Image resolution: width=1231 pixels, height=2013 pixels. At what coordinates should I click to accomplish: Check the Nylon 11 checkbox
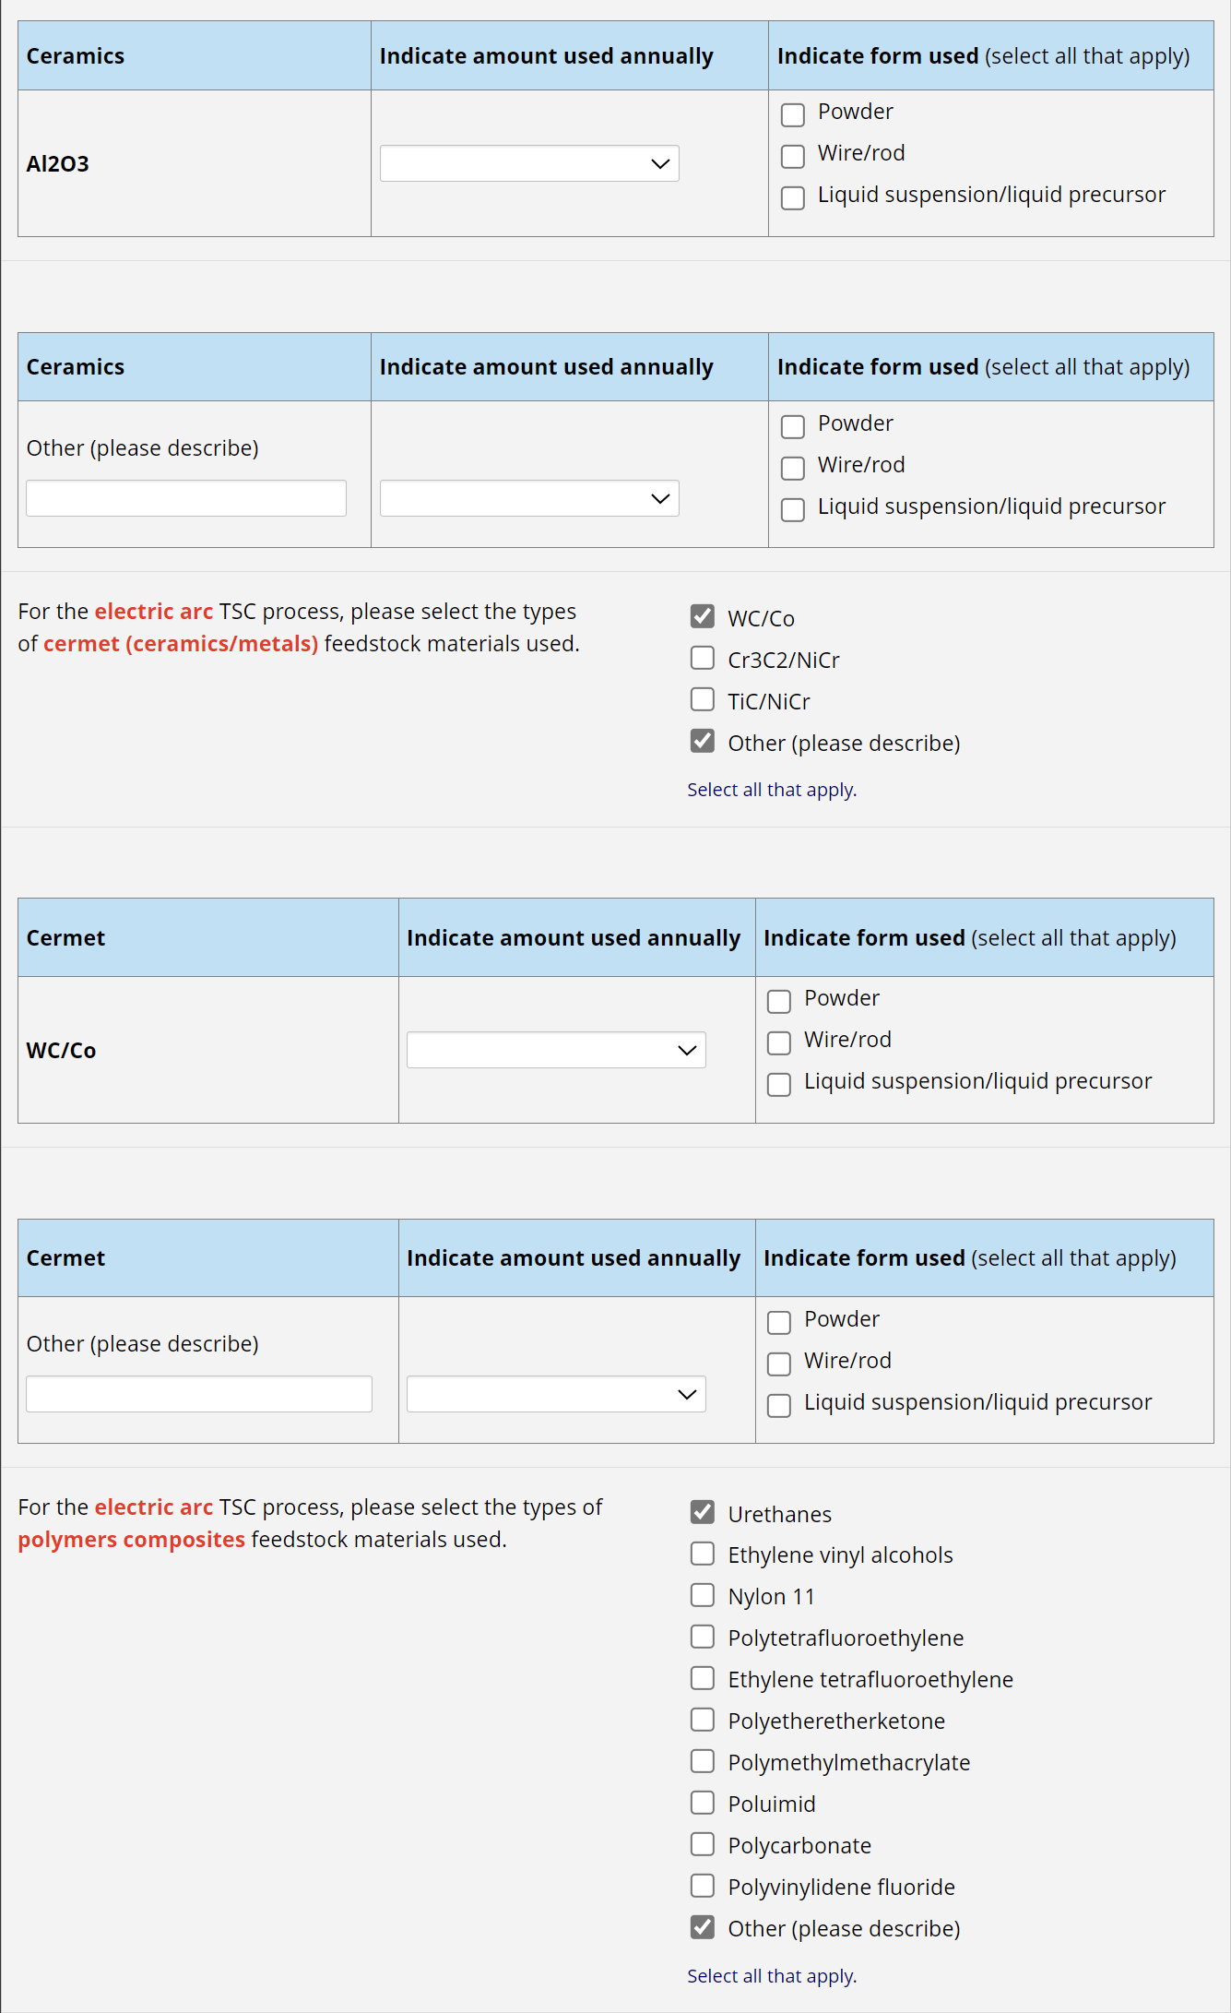(x=703, y=1595)
